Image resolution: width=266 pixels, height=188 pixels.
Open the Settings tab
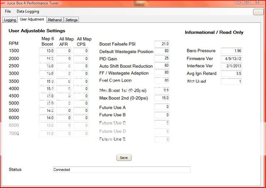tap(71, 20)
